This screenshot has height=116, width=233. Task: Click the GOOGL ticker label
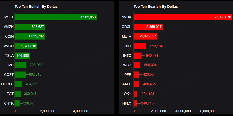(7, 84)
